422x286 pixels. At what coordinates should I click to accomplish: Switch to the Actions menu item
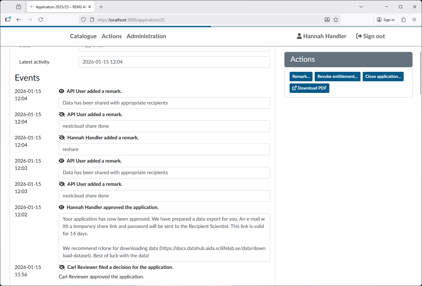coord(112,36)
